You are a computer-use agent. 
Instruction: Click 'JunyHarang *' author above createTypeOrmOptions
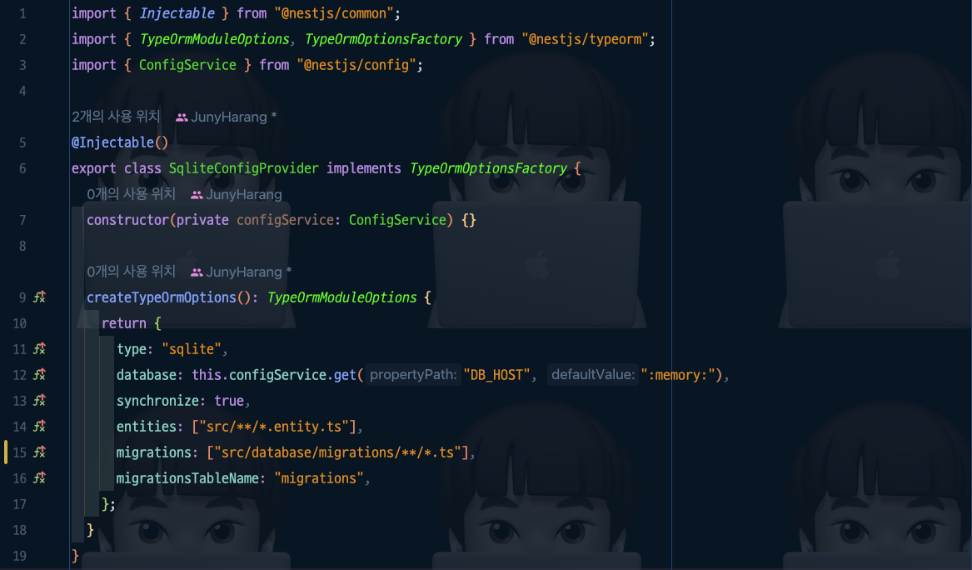248,272
